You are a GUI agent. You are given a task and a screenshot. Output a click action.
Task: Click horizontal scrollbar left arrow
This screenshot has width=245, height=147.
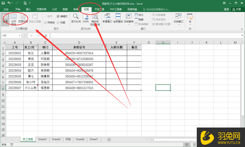(x=152, y=140)
